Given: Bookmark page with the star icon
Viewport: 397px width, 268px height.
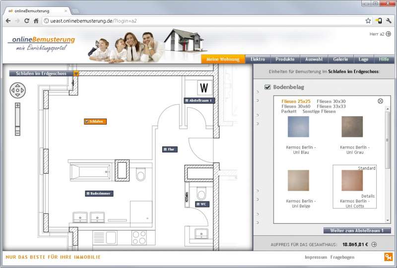Looking at the screenshot, I should 368,21.
